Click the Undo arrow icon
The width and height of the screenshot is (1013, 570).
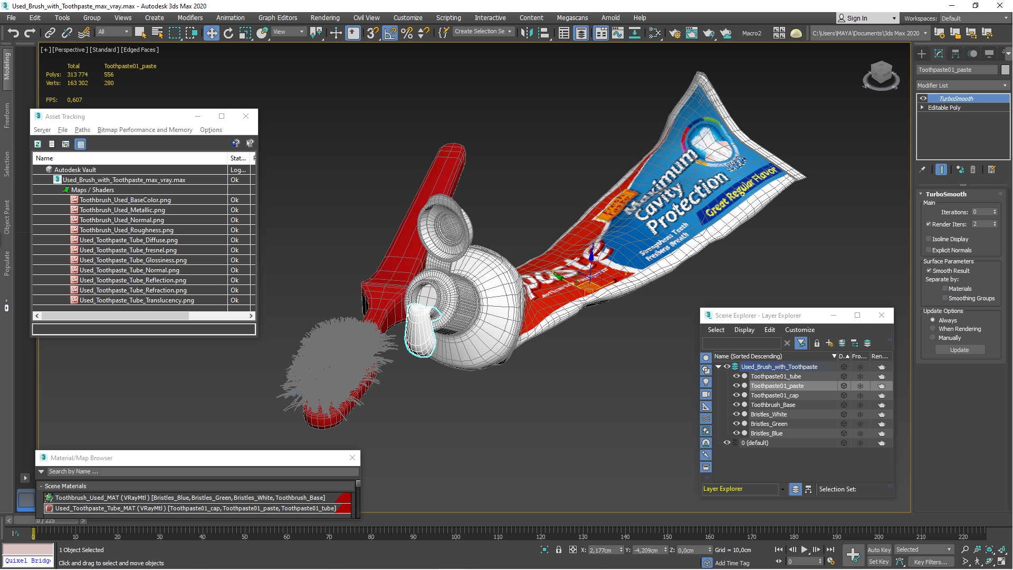[13, 33]
